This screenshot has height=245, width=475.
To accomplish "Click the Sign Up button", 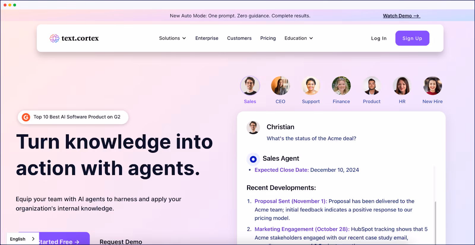I will click(412, 38).
